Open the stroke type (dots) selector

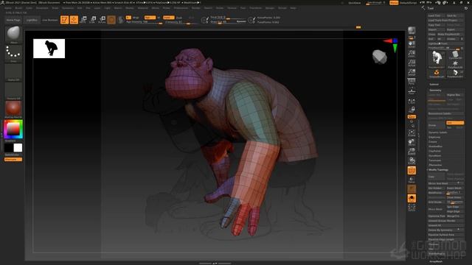[13, 52]
